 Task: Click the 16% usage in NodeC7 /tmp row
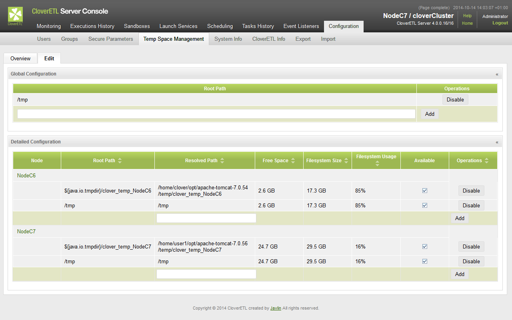click(x=360, y=262)
